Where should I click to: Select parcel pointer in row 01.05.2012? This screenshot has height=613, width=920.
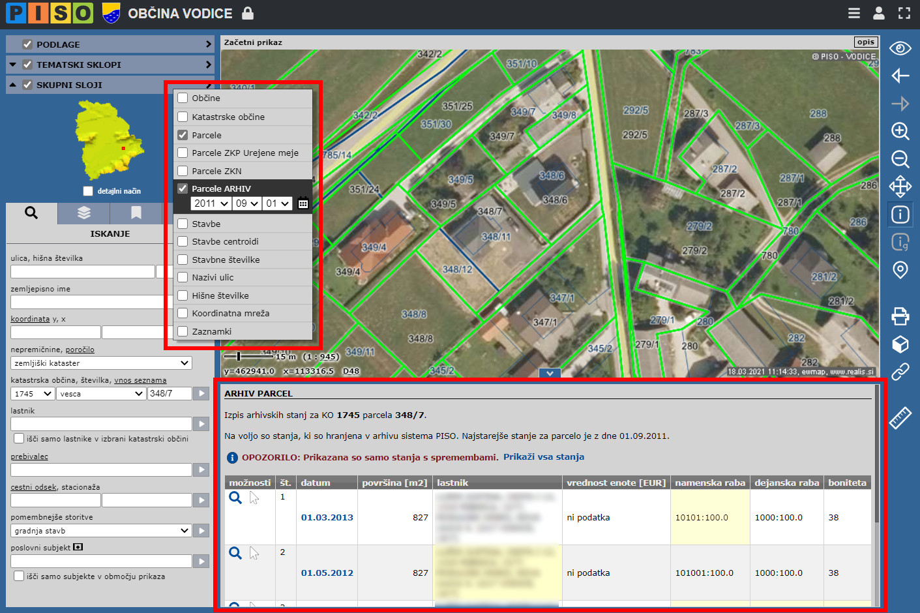coord(254,554)
